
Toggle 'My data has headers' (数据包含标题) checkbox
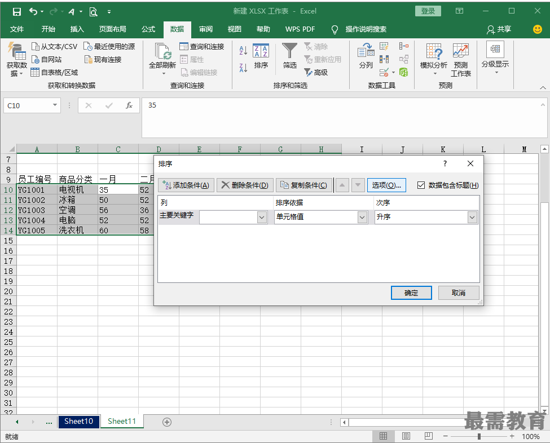[421, 185]
